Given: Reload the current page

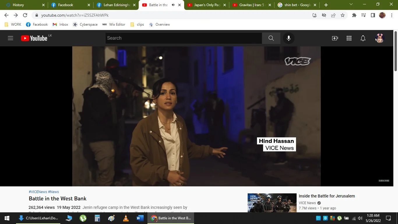Looking at the screenshot, I should tap(25, 15).
